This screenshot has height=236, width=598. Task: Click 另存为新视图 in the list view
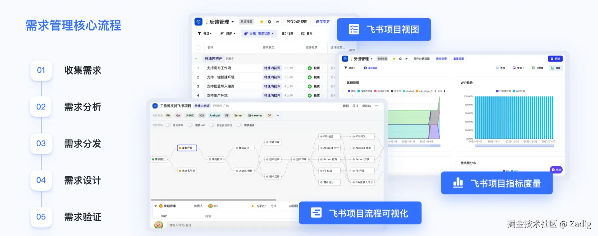pyautogui.click(x=297, y=22)
